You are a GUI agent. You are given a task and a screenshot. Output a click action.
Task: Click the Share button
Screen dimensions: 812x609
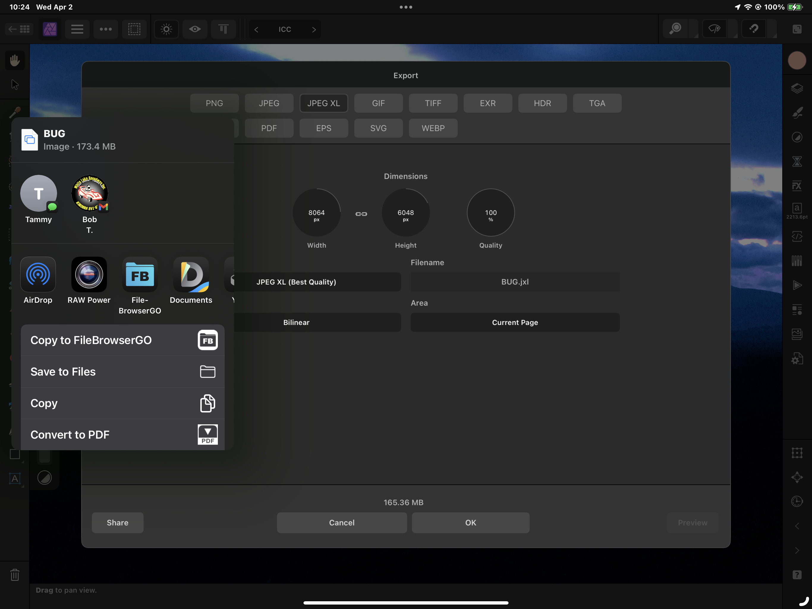117,522
